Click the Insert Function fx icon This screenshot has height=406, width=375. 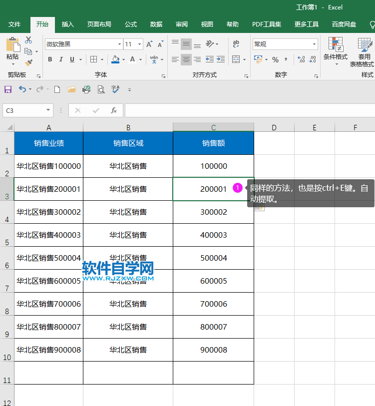coord(114,110)
